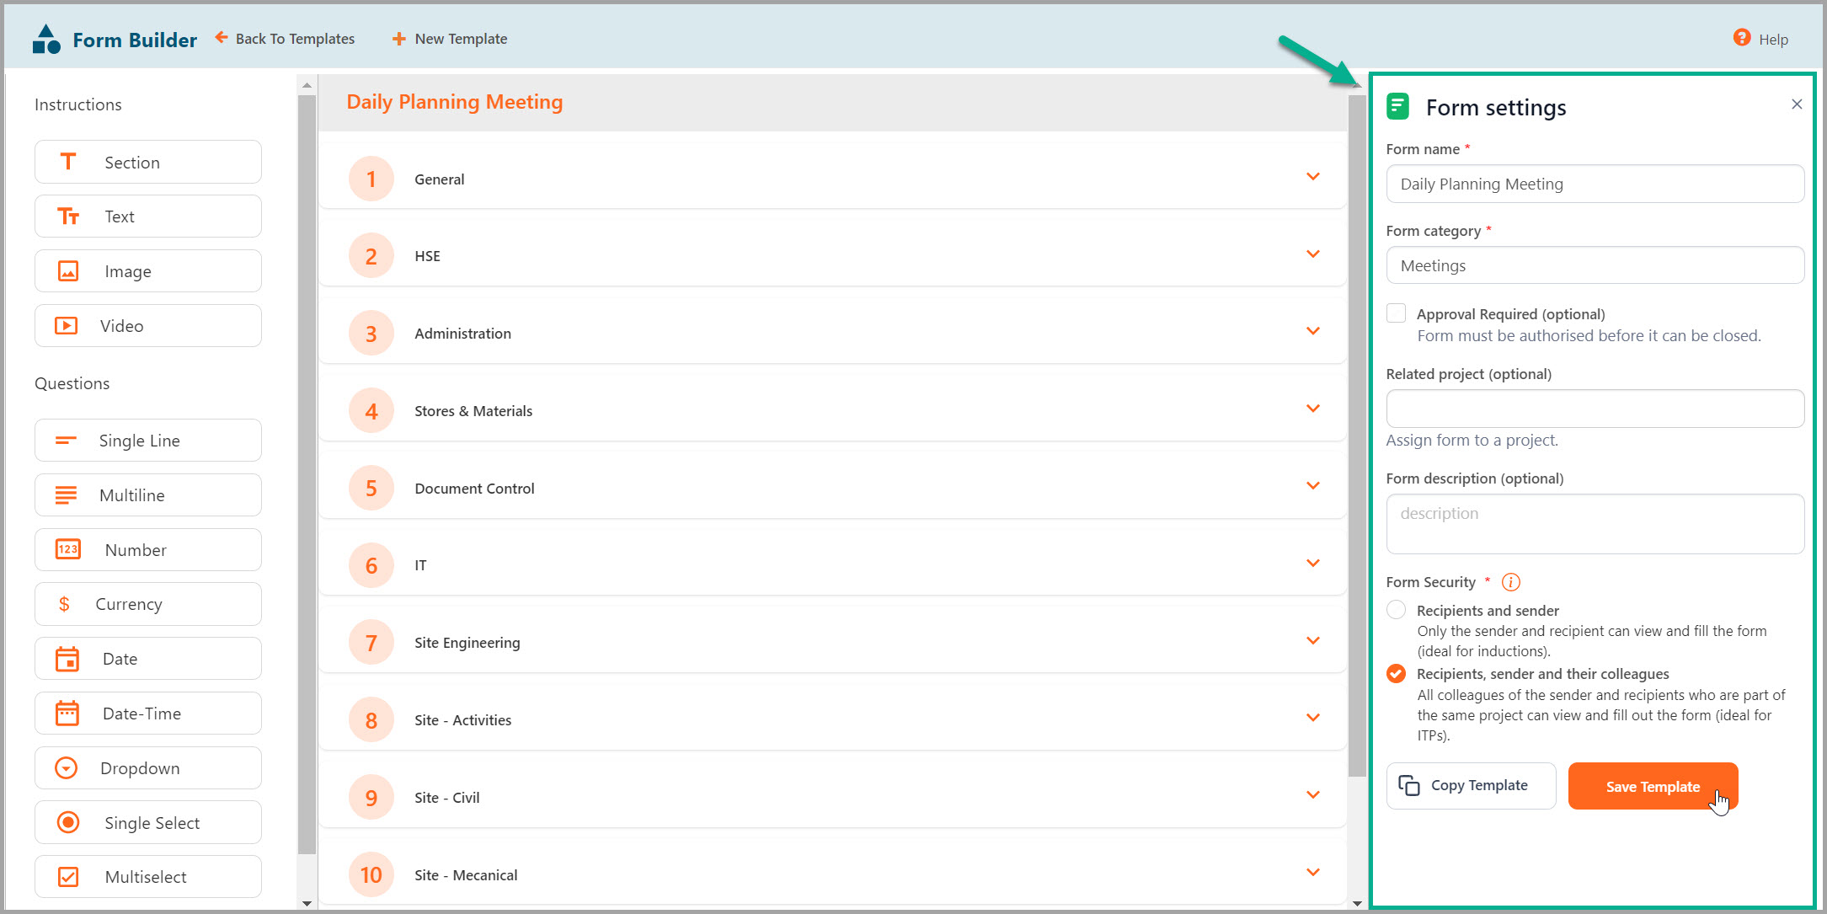Screen dimensions: 1827x914
Task: Expand the General section
Action: coord(1312,177)
